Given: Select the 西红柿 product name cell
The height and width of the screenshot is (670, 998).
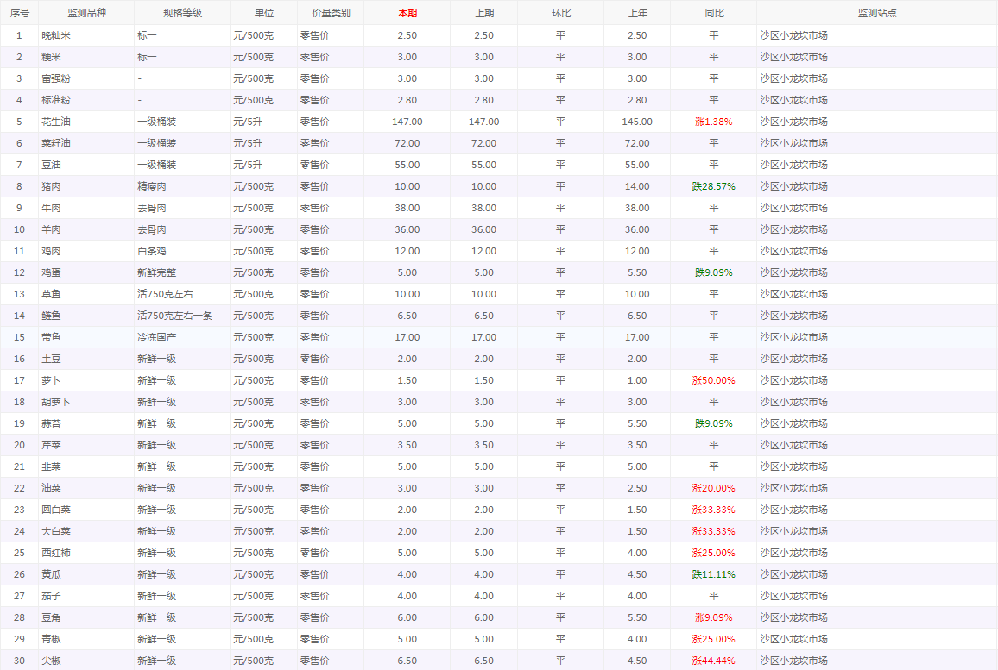Looking at the screenshot, I should pos(56,553).
